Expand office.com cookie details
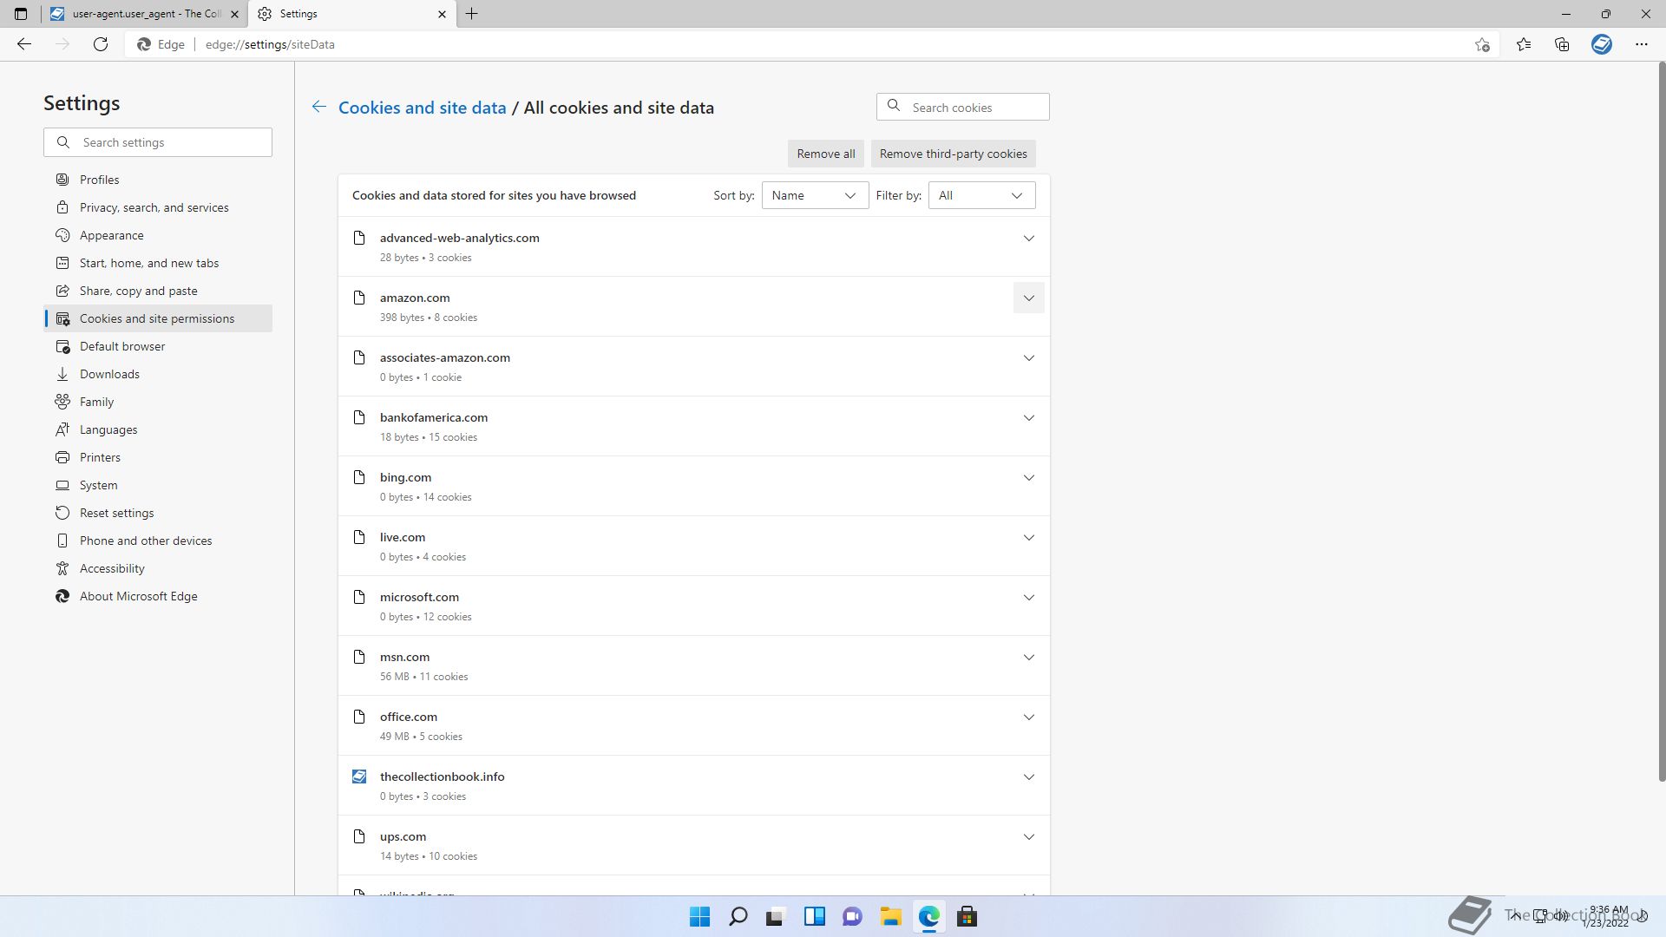1666x937 pixels. click(1028, 717)
